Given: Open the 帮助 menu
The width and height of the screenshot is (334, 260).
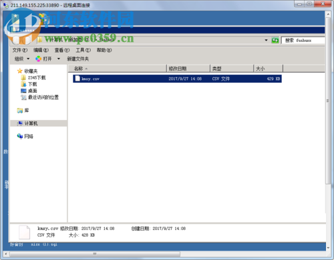Looking at the screenshot, I should coord(104,50).
